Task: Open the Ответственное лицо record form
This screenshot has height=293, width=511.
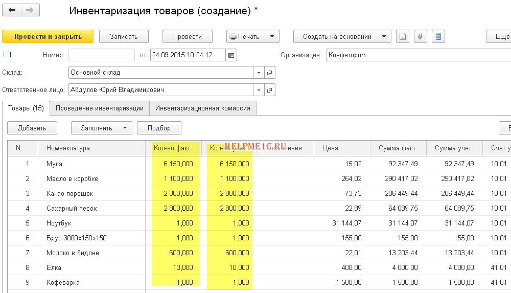Action: pos(270,90)
